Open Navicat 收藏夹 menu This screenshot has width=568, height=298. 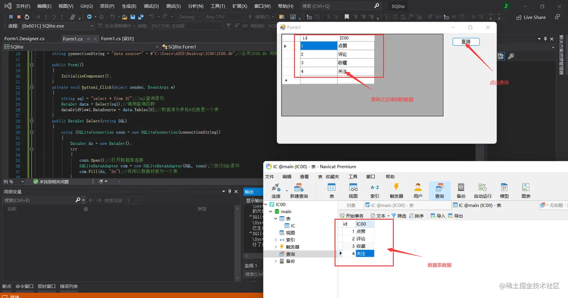pyautogui.click(x=332, y=177)
